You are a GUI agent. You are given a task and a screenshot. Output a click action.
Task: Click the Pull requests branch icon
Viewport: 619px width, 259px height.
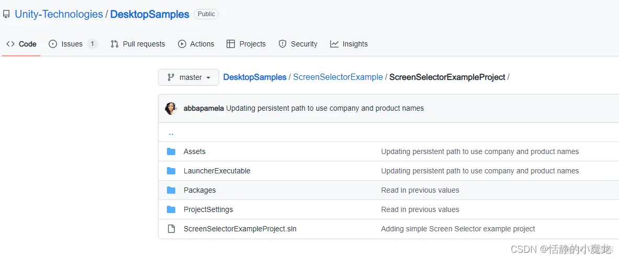click(115, 44)
